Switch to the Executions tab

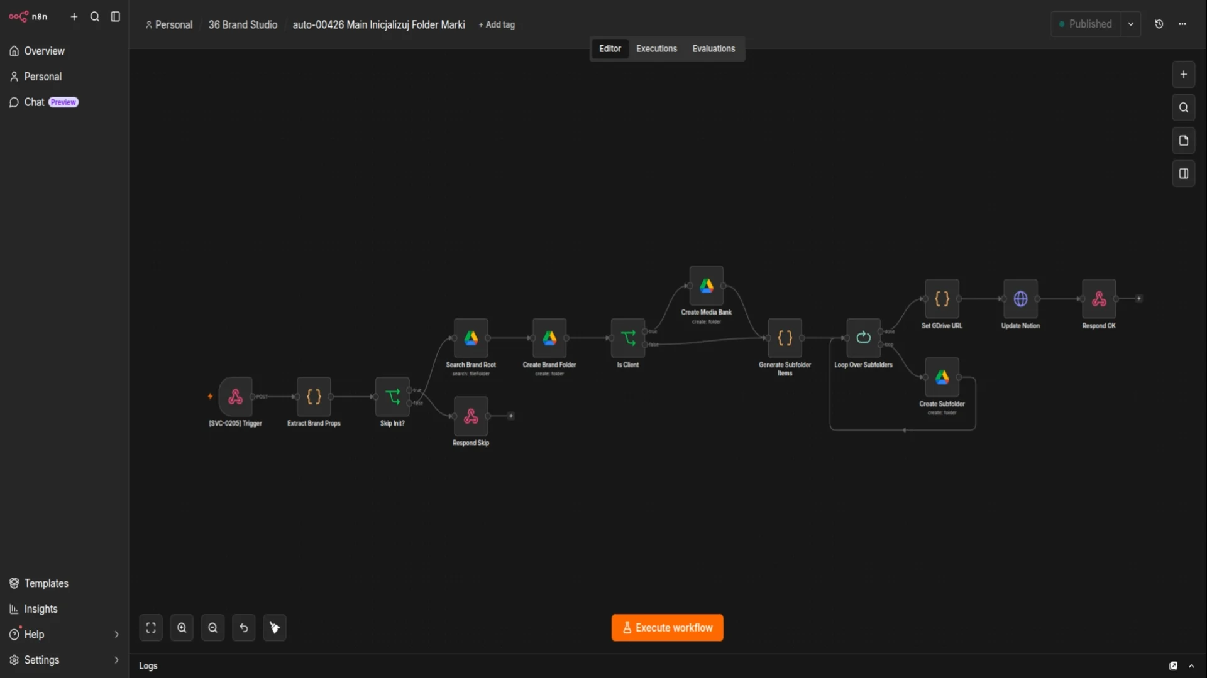pyautogui.click(x=656, y=48)
